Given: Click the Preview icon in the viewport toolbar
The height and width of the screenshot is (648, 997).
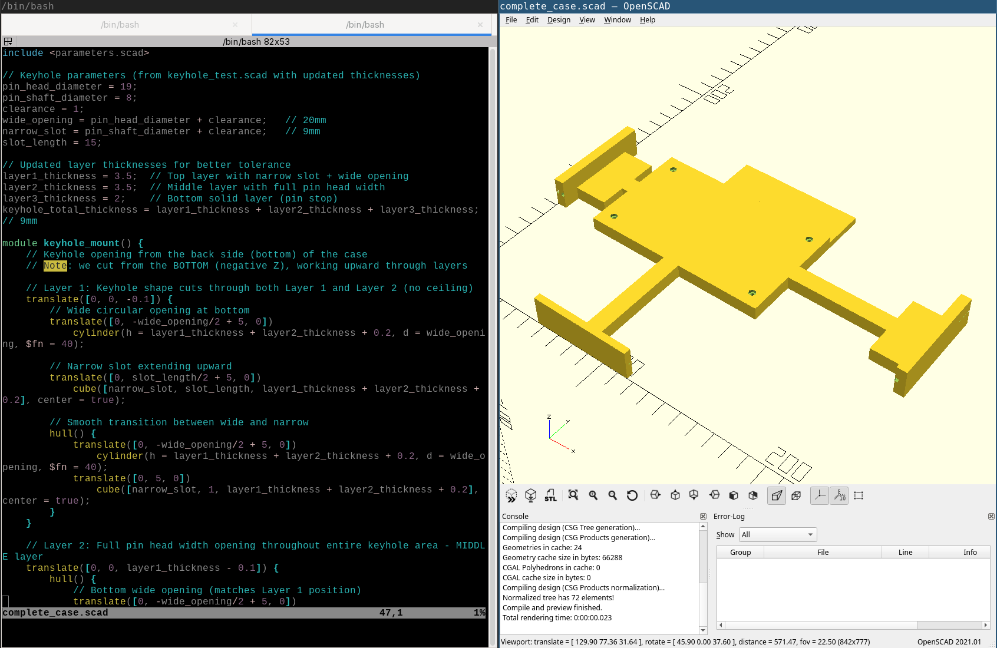Looking at the screenshot, I should 511,495.
